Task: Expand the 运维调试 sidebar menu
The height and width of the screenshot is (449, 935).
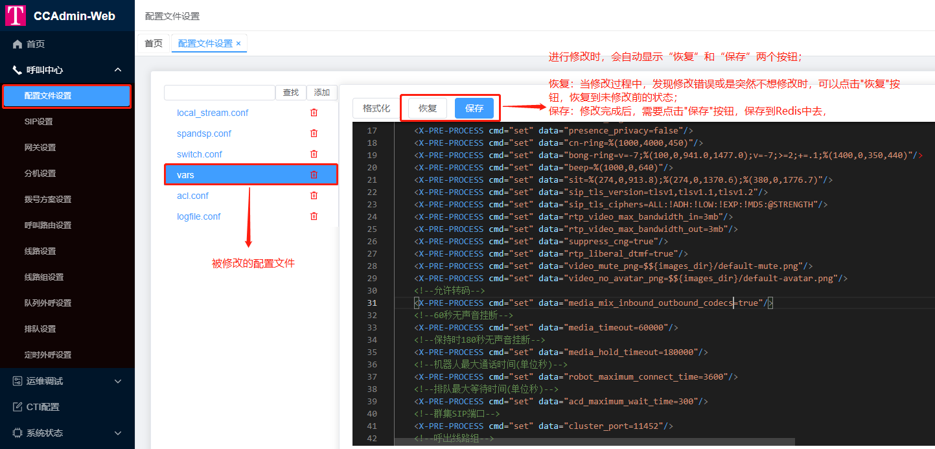Action: [x=117, y=381]
